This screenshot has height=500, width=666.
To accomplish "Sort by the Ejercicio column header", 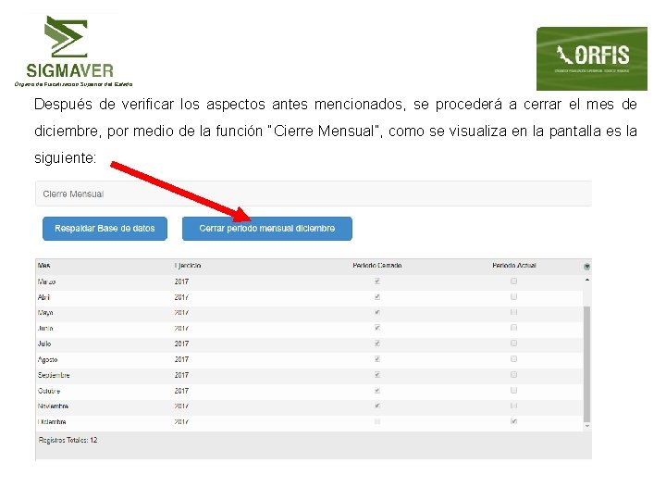I will pos(187,266).
